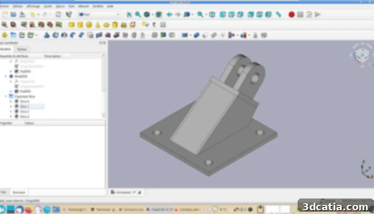Viewport: 374px width, 214px height.
Task: Open the Firefox icon in the taskbar
Action: 29,210
